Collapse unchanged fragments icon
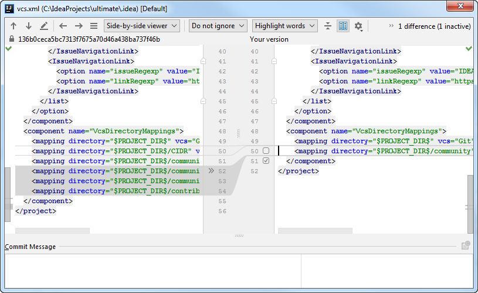The height and width of the screenshot is (293, 478). point(328,26)
